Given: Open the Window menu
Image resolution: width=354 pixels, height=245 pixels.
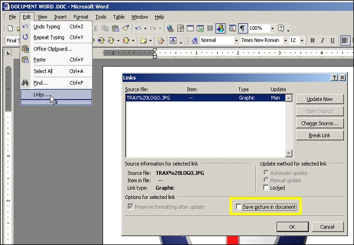Looking at the screenshot, I should 140,17.
